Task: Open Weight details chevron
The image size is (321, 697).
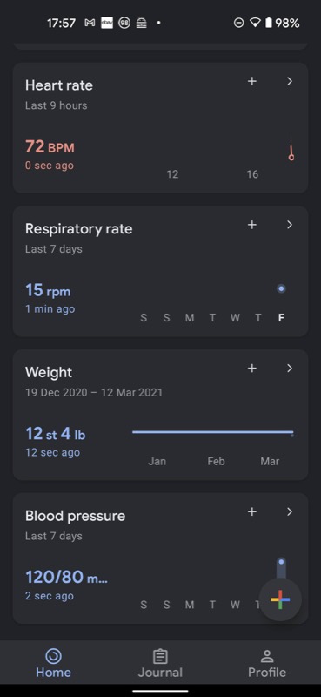Action: (290, 369)
